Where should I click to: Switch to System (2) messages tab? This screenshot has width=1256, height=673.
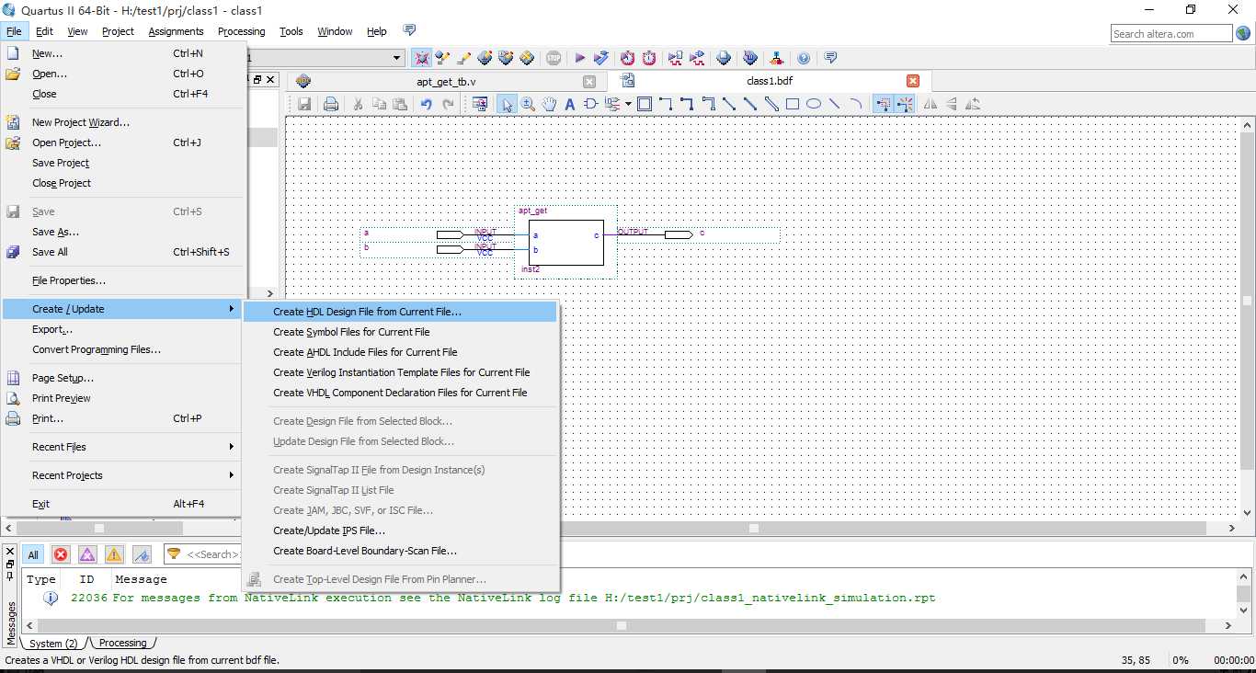[53, 643]
